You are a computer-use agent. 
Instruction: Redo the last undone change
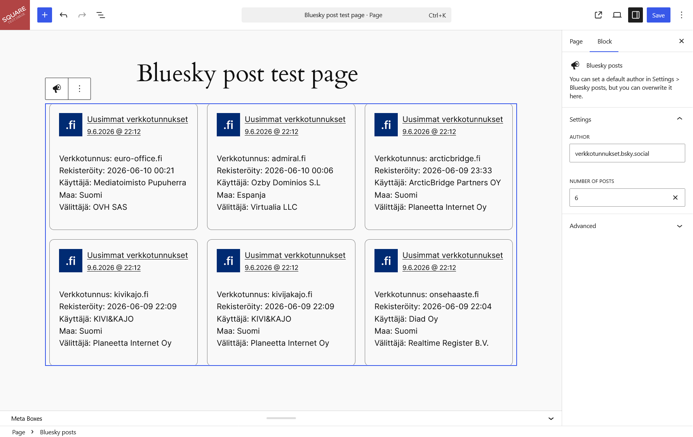pyautogui.click(x=82, y=15)
